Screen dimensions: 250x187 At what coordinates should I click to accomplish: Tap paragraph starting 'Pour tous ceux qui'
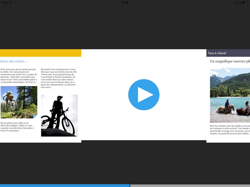(19, 76)
